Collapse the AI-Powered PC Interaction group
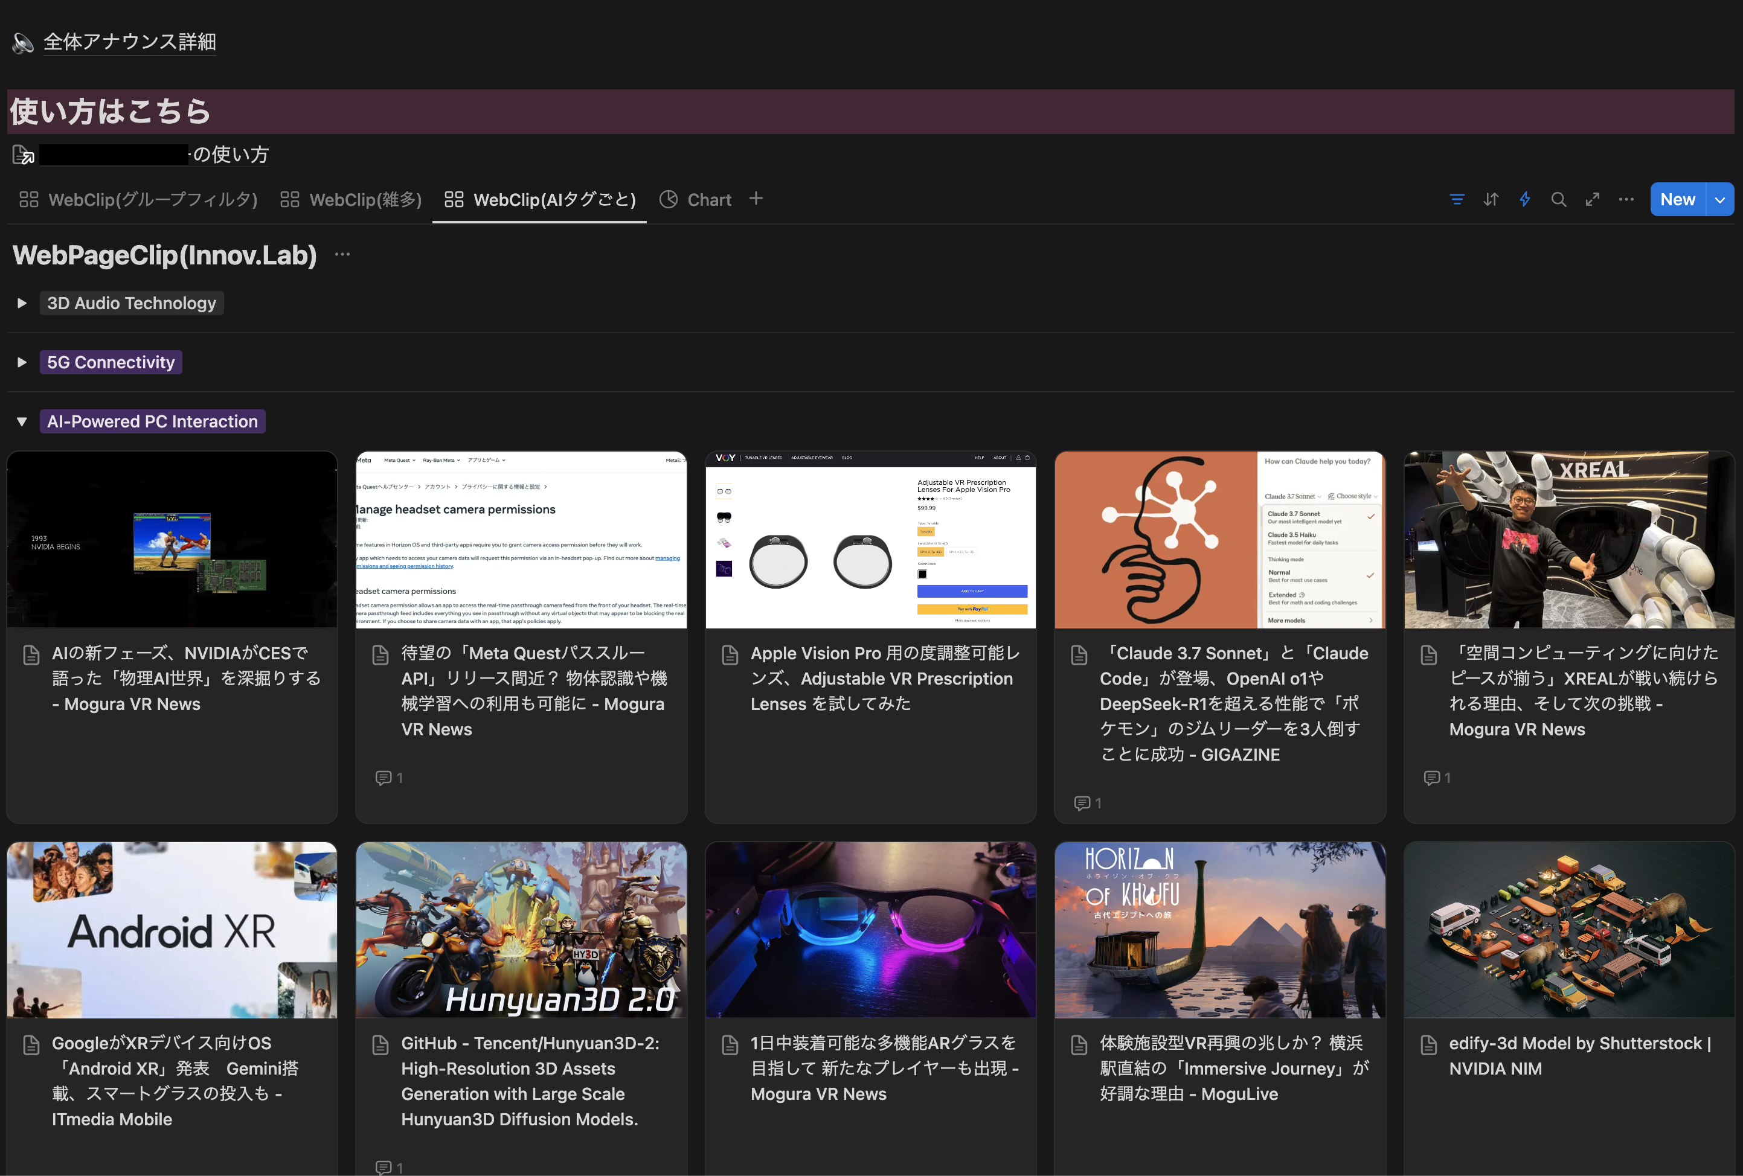The image size is (1743, 1176). click(x=22, y=422)
